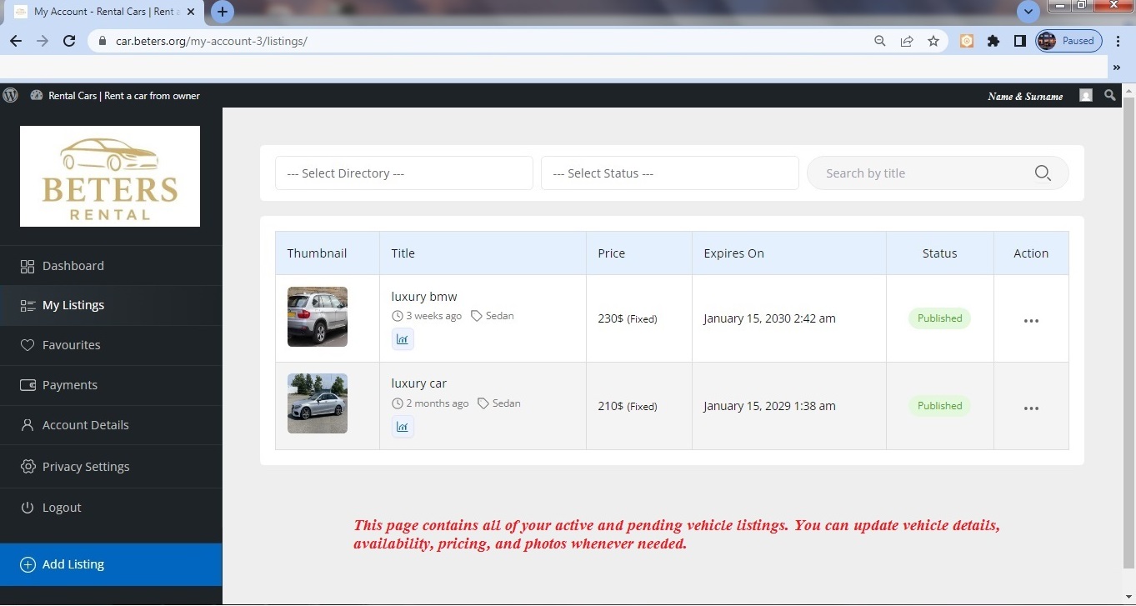Open the Extensions puzzle icon
Image resolution: width=1136 pixels, height=606 pixels.
click(x=993, y=41)
